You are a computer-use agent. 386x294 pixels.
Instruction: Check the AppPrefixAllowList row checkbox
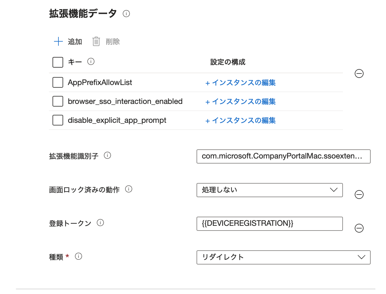click(58, 82)
